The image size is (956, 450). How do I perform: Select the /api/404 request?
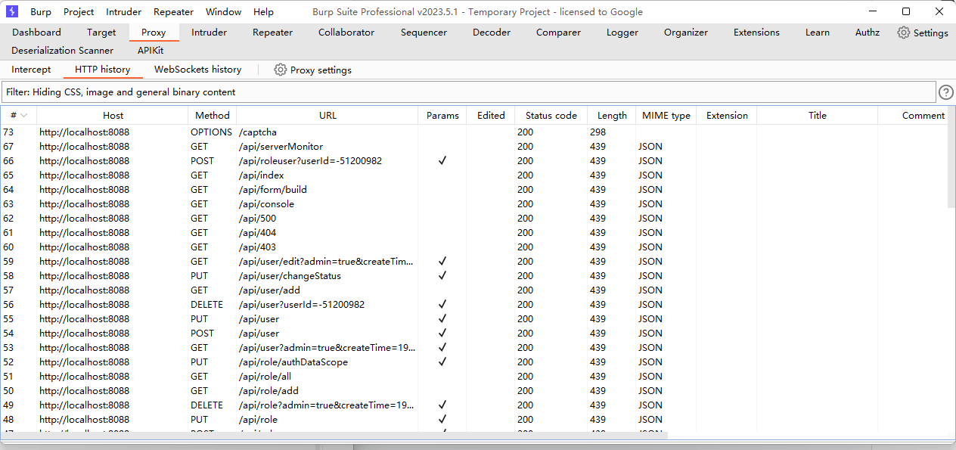[473, 233]
